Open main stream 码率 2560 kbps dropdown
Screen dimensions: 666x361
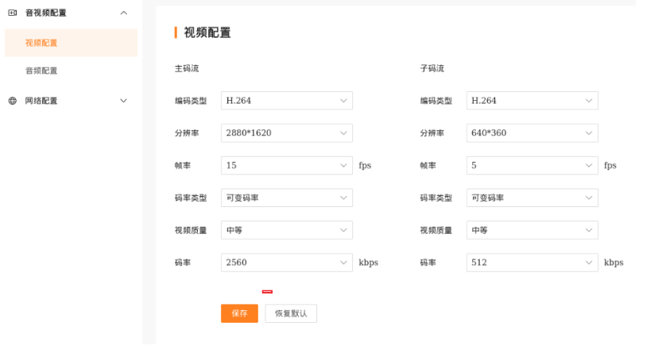pos(286,263)
